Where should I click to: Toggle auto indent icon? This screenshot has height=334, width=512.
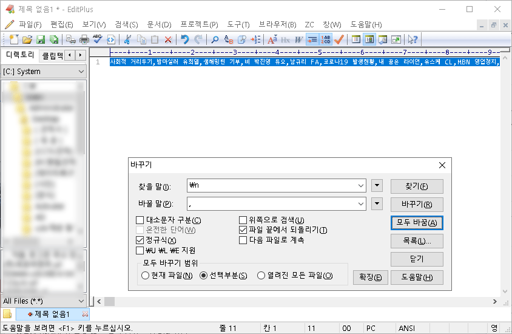[312, 39]
